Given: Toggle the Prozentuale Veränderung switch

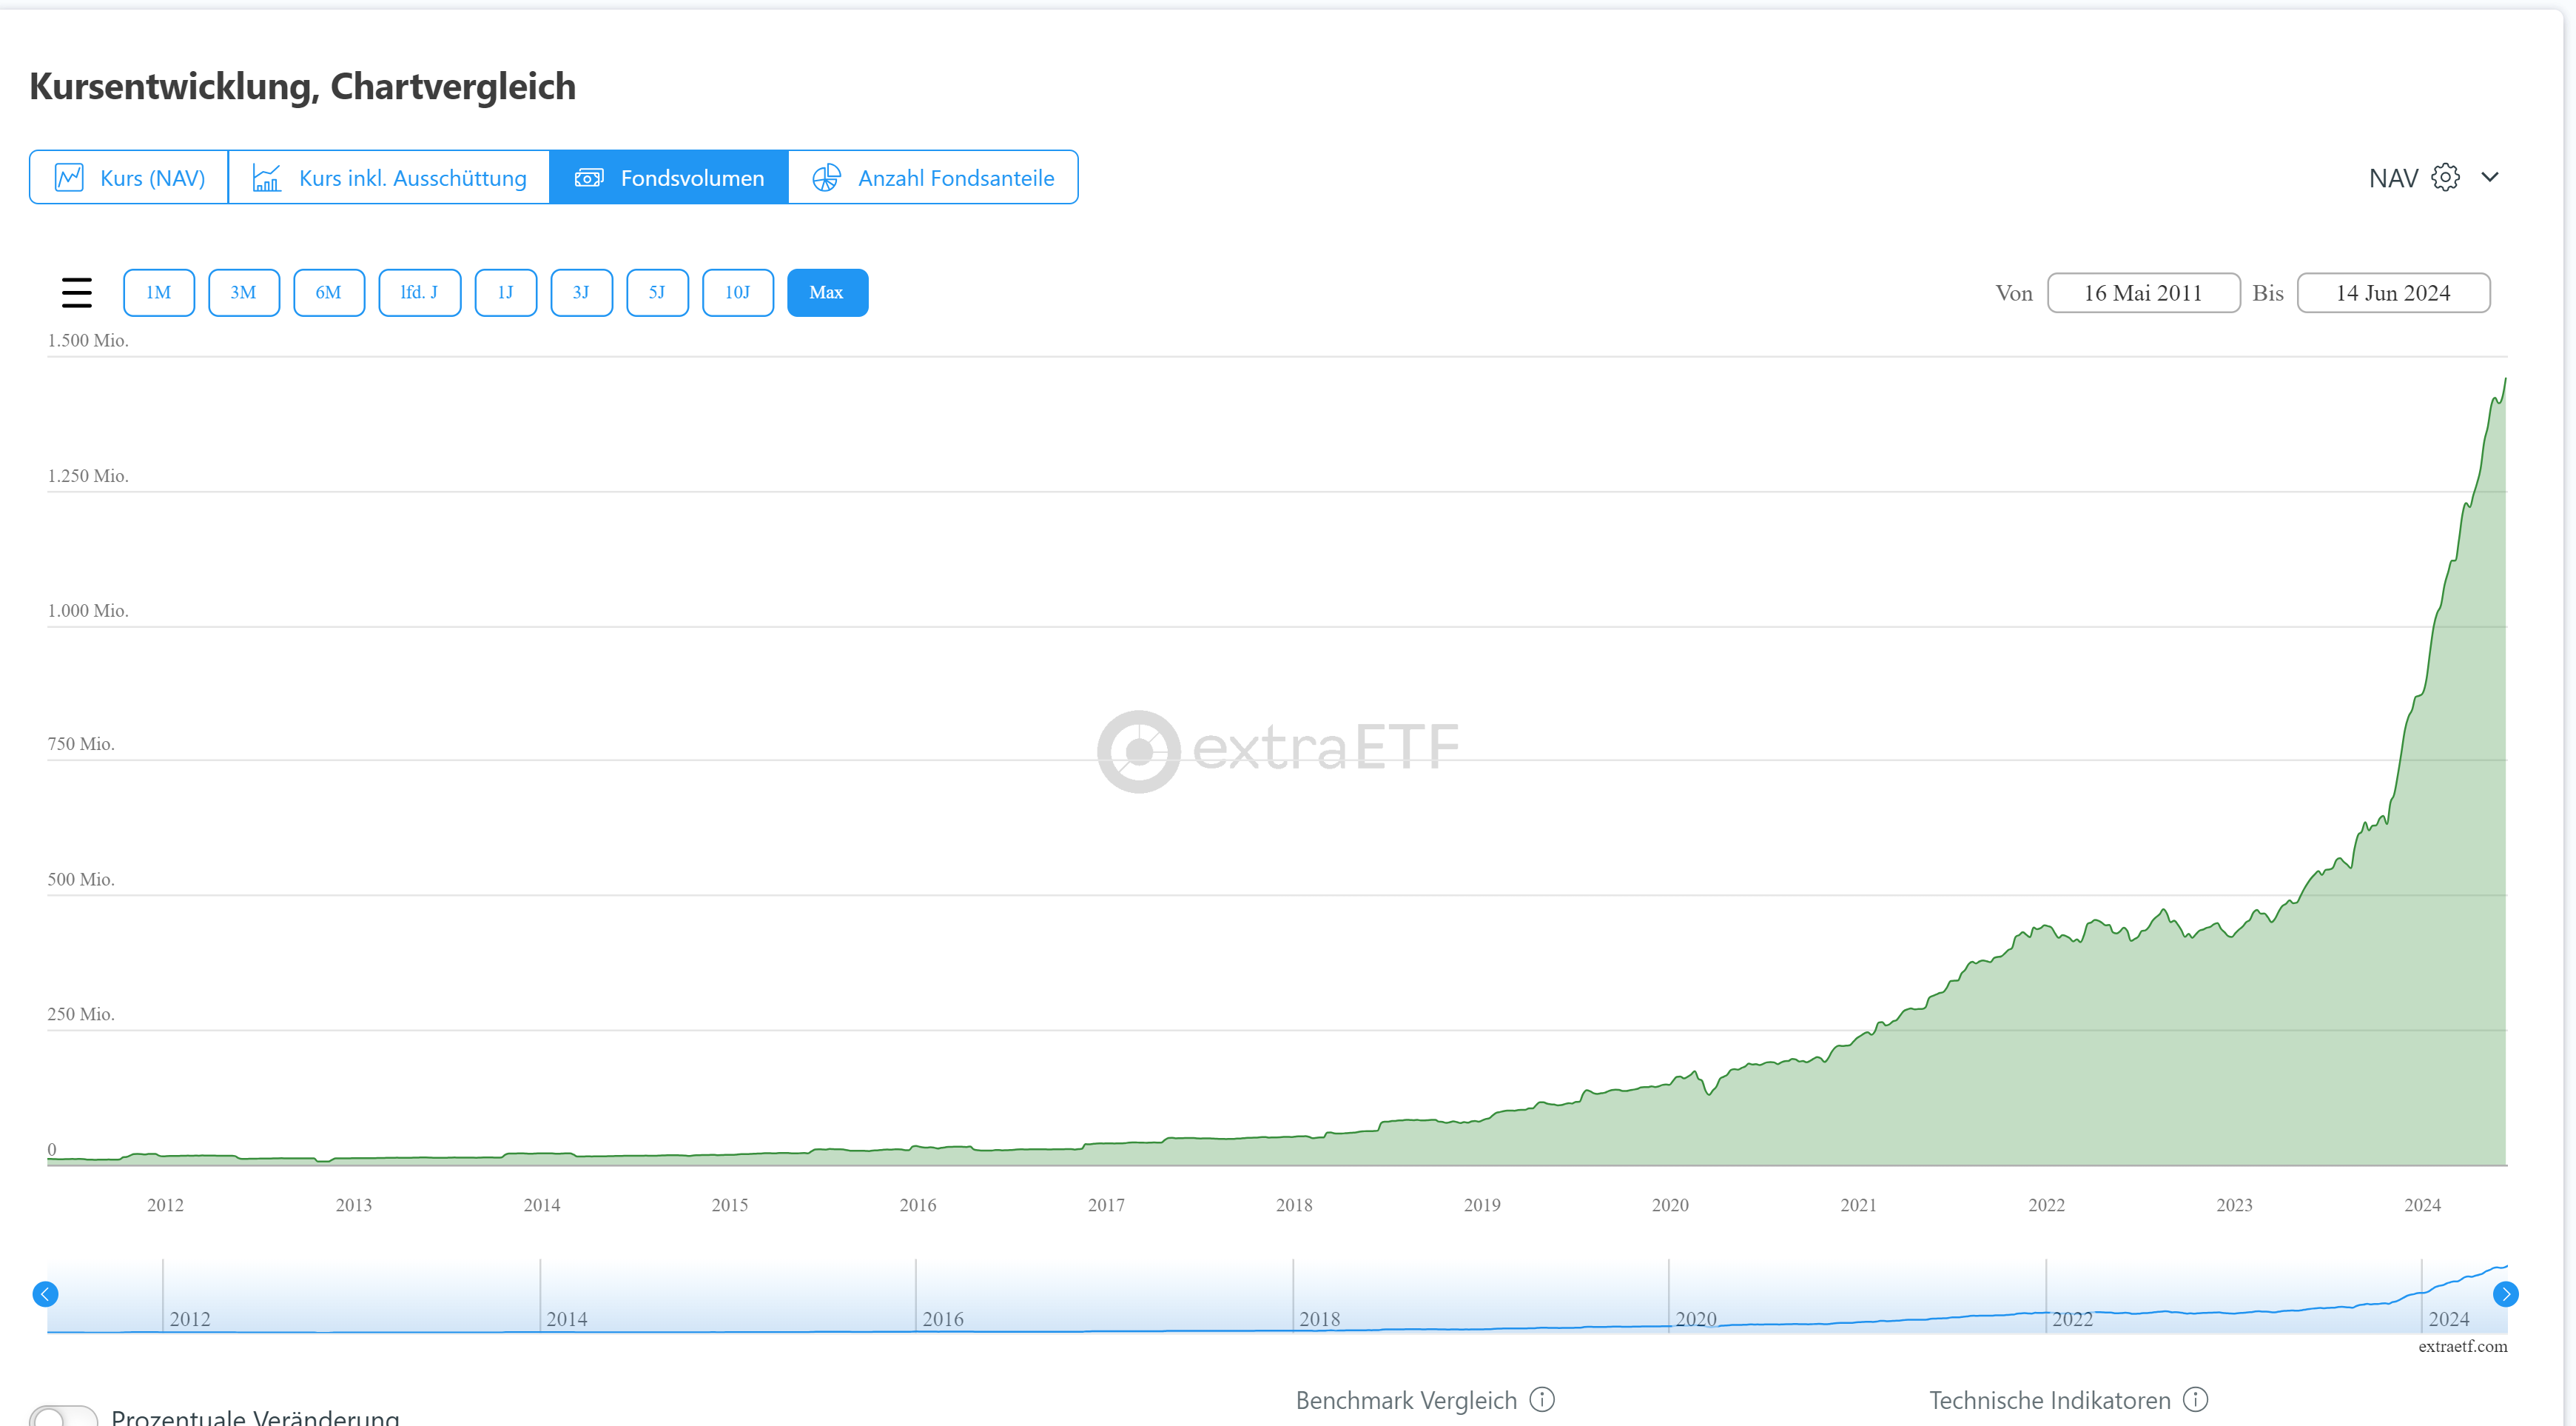Looking at the screenshot, I should click(63, 1416).
